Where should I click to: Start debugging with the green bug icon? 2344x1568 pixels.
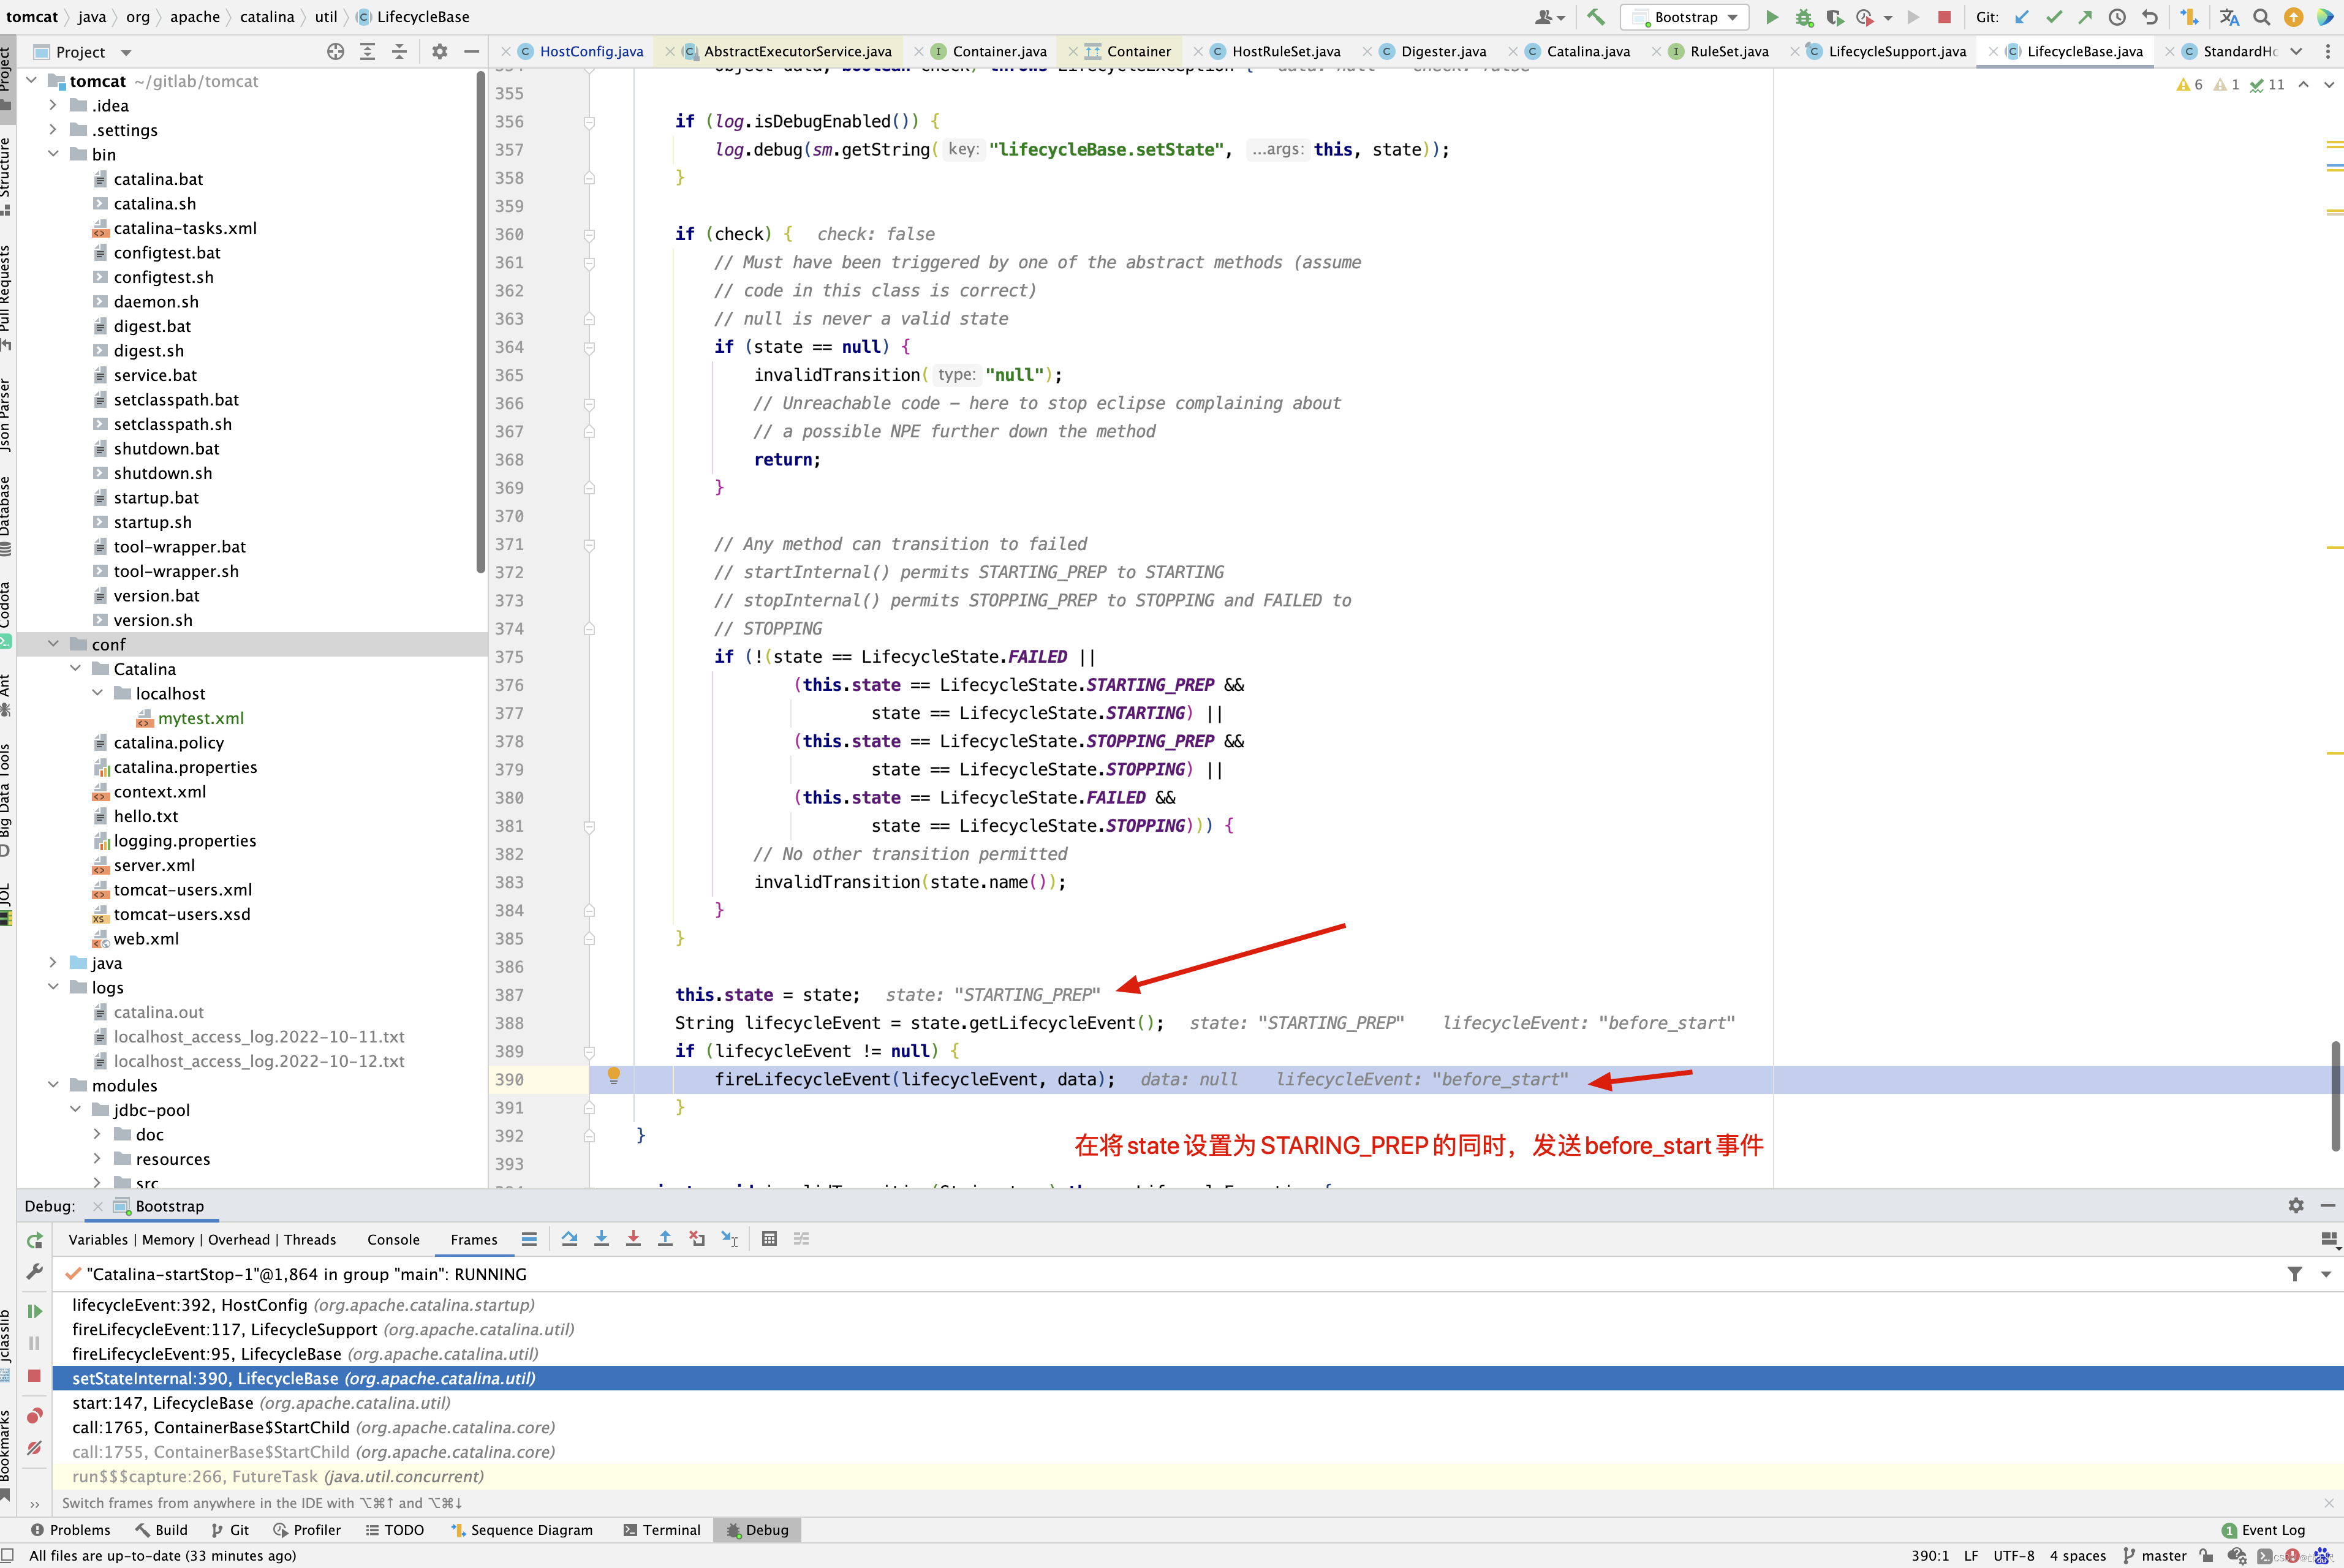[x=1803, y=17]
